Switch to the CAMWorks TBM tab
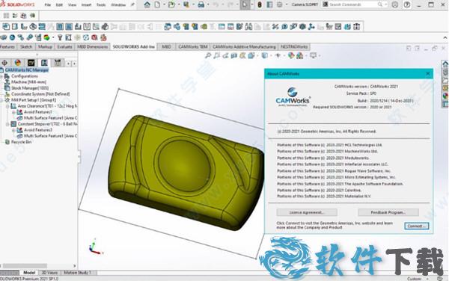The image size is (449, 281). click(x=193, y=46)
